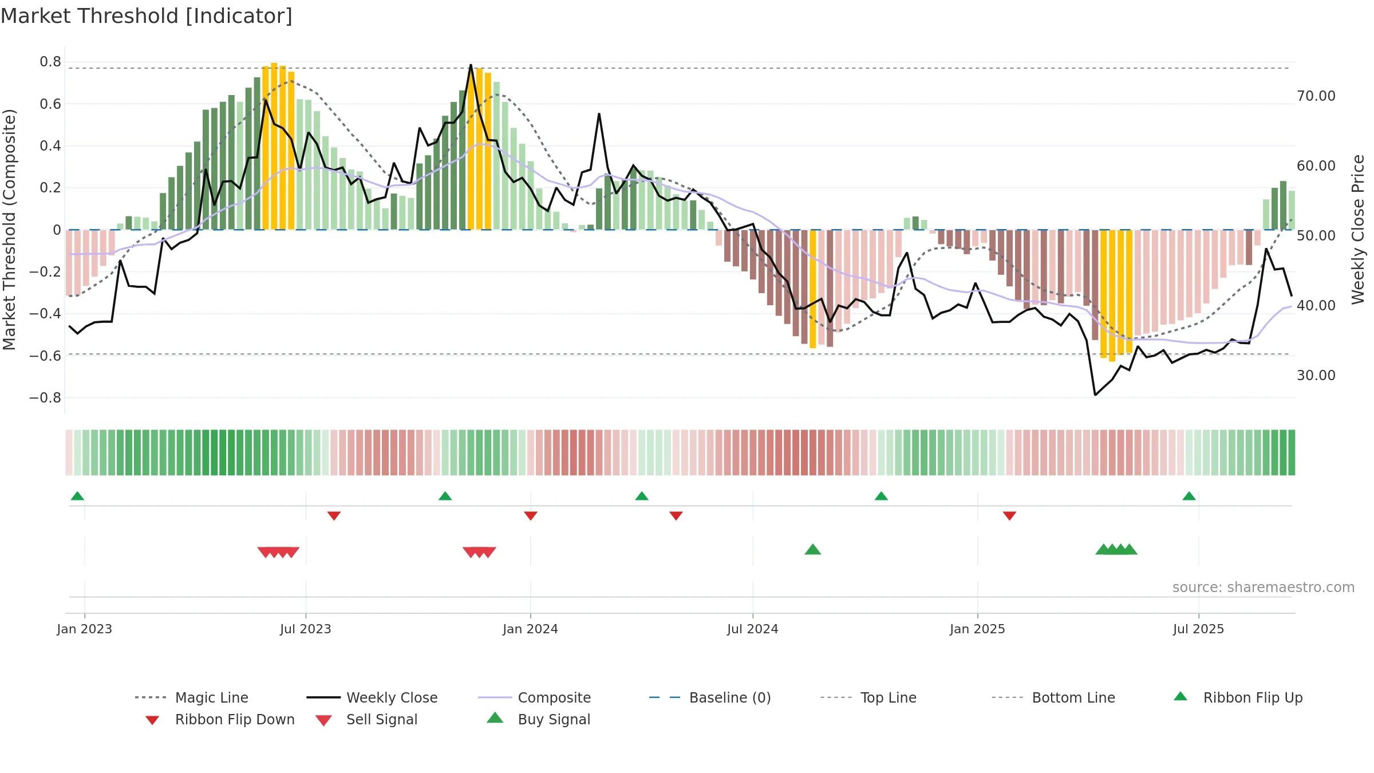Click the ribbon flip up marker near Oct 2024

tap(881, 496)
